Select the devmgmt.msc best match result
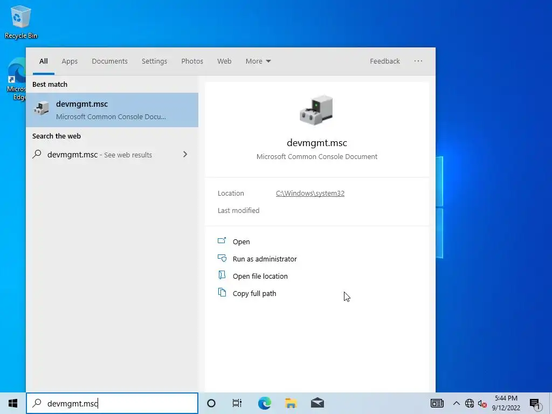Image resolution: width=552 pixels, height=414 pixels. [112, 110]
